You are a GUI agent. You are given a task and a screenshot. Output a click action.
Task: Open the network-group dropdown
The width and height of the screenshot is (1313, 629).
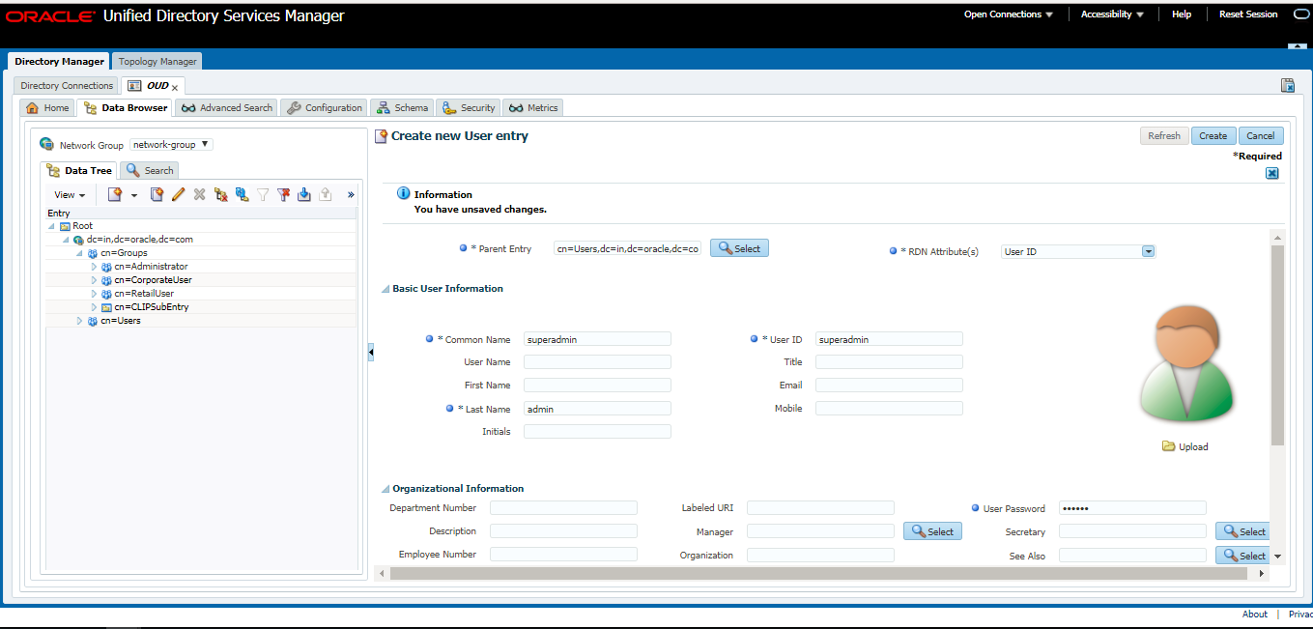[x=171, y=145]
